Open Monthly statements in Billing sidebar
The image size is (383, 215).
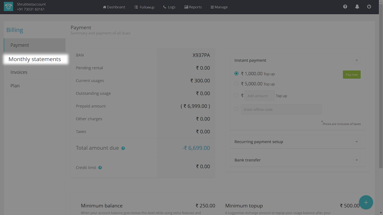pyautogui.click(x=35, y=59)
